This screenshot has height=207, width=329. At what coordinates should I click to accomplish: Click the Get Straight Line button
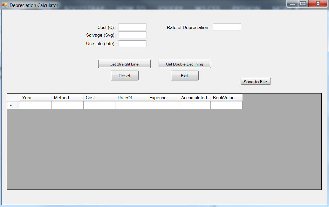pyautogui.click(x=124, y=64)
